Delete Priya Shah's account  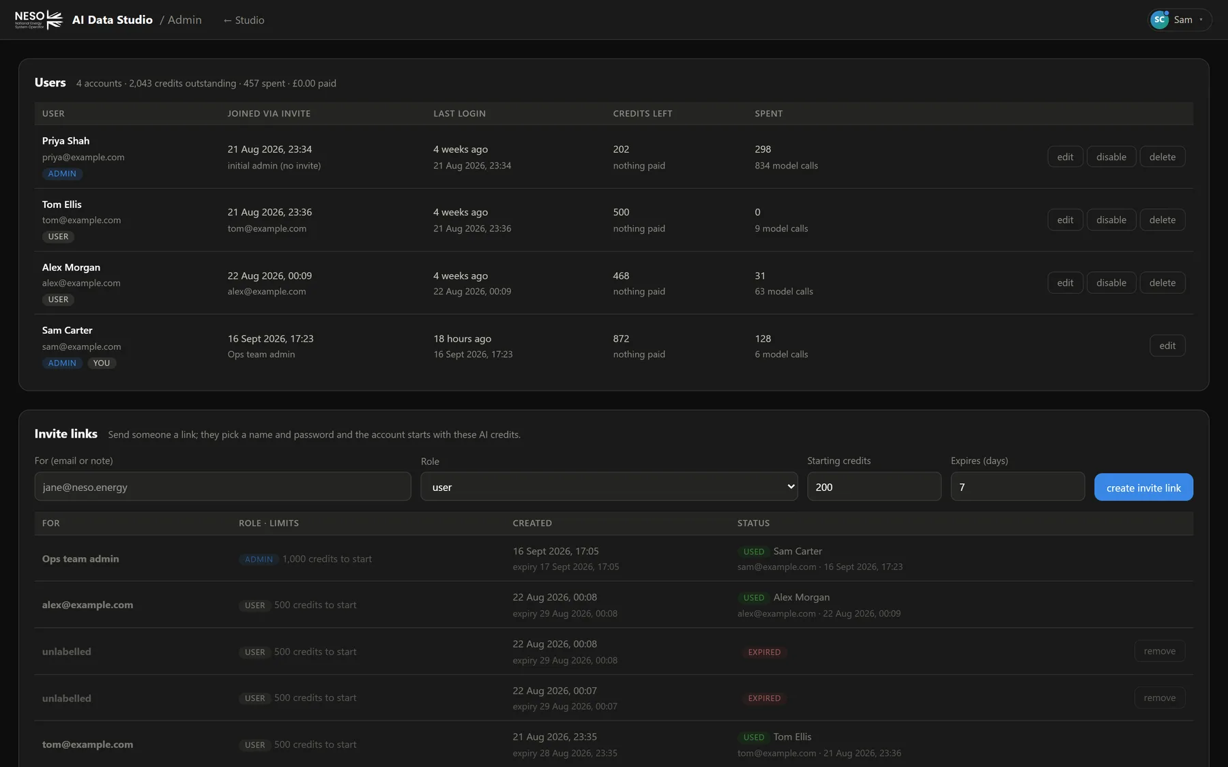[x=1163, y=157]
